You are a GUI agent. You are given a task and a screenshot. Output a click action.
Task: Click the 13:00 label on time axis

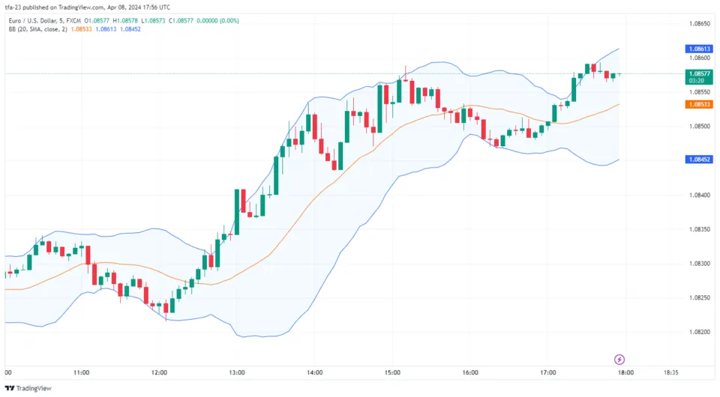(237, 372)
